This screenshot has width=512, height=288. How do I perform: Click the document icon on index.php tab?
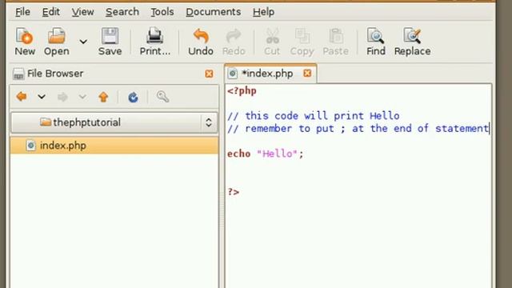click(233, 74)
